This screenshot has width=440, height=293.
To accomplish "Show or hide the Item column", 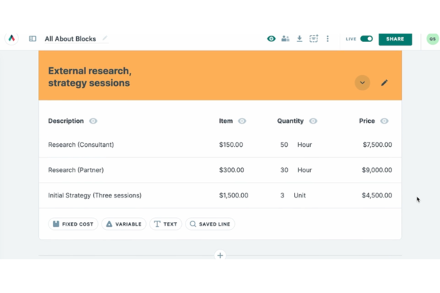I will (x=242, y=121).
